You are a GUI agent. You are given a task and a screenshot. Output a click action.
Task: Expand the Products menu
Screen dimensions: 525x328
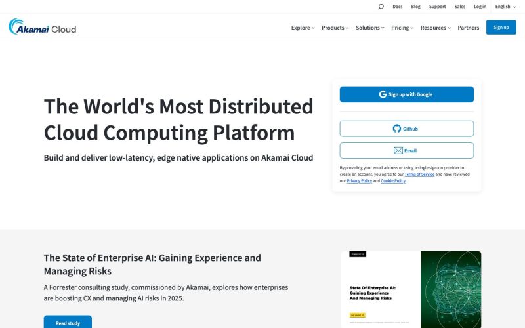click(335, 28)
